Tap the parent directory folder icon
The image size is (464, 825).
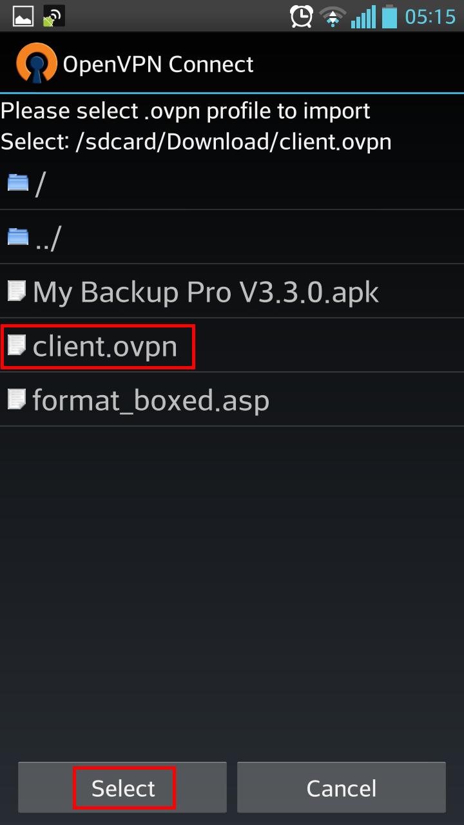tap(18, 237)
